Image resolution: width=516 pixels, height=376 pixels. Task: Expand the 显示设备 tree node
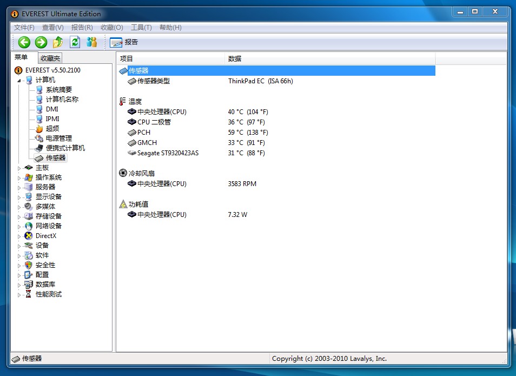tap(19, 197)
